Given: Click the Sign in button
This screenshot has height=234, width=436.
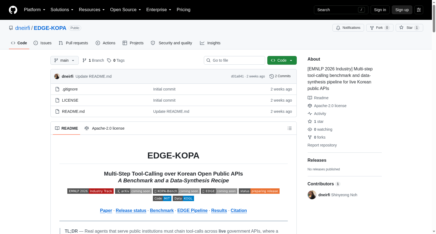Looking at the screenshot, I should 380,10.
